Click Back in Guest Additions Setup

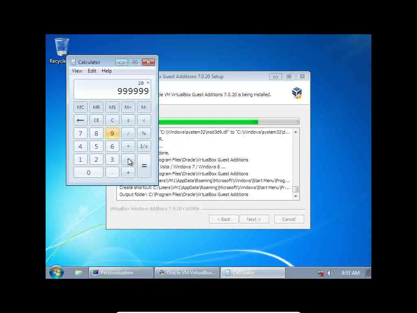(224, 219)
